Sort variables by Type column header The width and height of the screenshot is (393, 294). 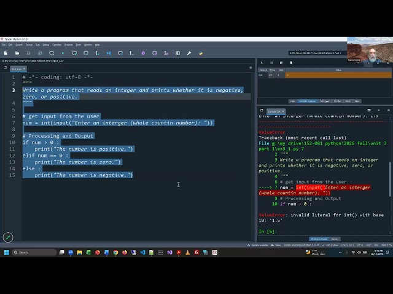273,70
